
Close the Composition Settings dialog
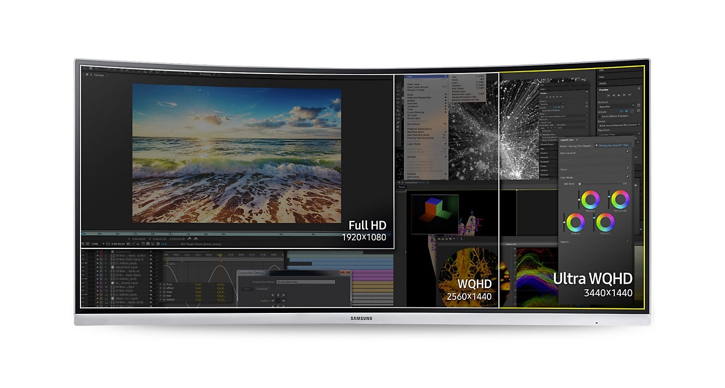tap(345, 273)
